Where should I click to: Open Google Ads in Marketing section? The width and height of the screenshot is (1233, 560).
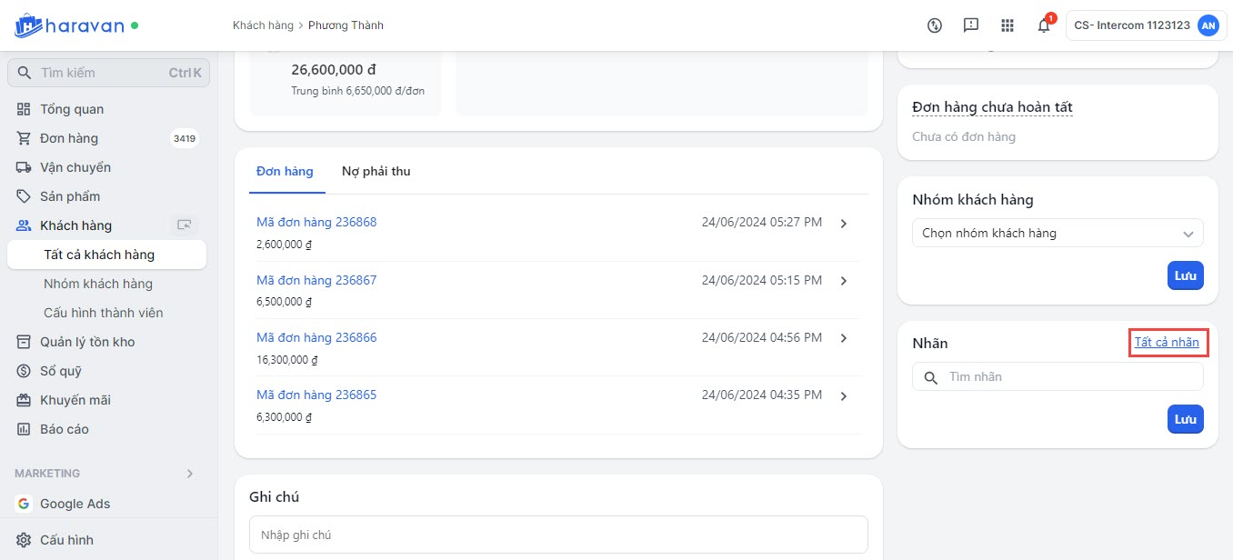[75, 504]
